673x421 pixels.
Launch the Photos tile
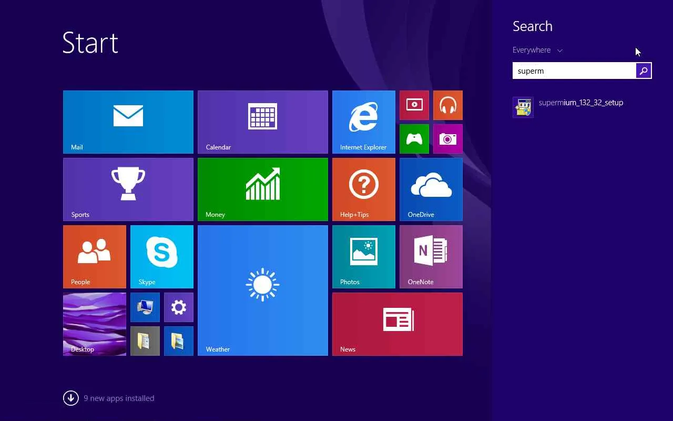[x=364, y=257]
